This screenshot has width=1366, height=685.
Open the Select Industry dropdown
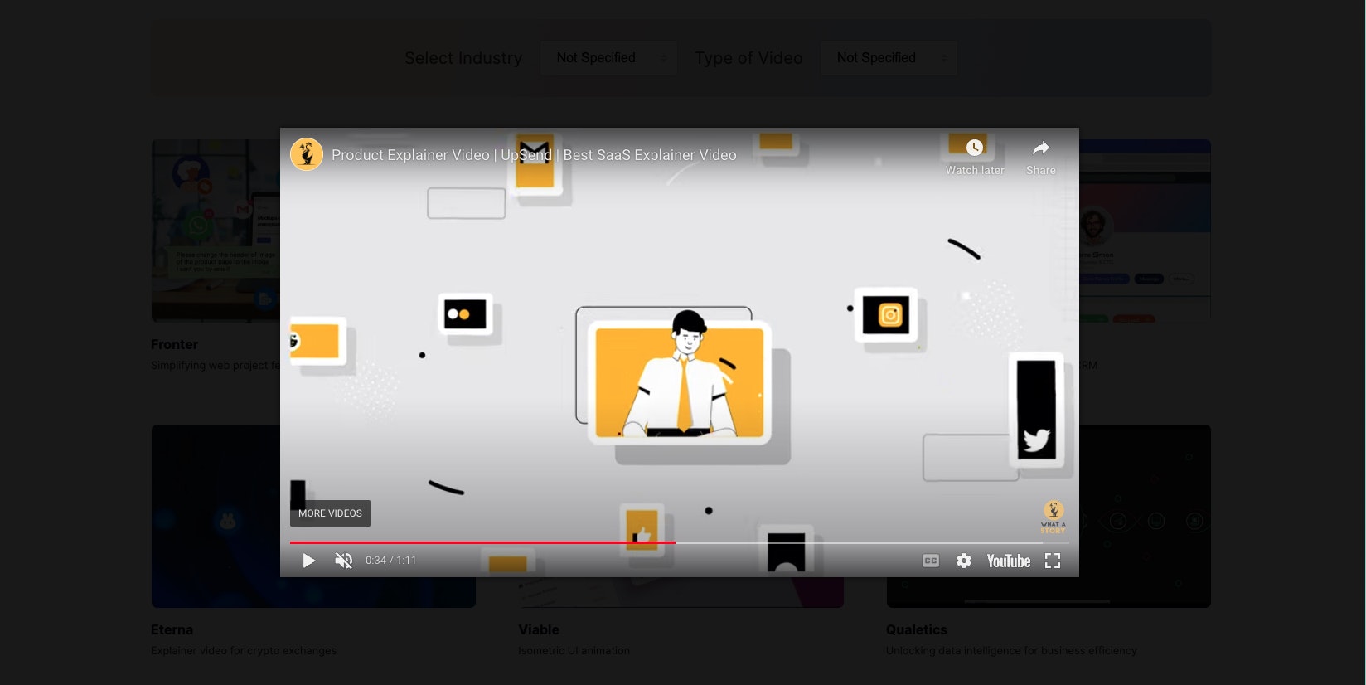pos(609,58)
